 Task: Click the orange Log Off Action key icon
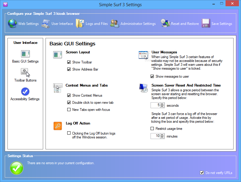point(58,126)
